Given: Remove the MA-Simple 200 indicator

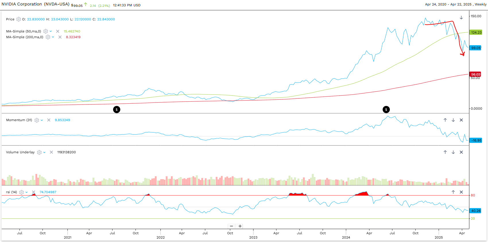Looking at the screenshot, I should tap(60, 37).
